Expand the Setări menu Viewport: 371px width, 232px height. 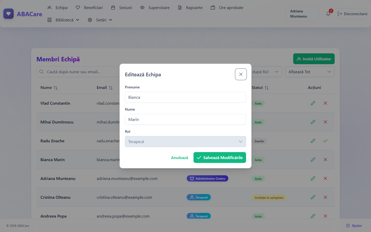click(100, 20)
